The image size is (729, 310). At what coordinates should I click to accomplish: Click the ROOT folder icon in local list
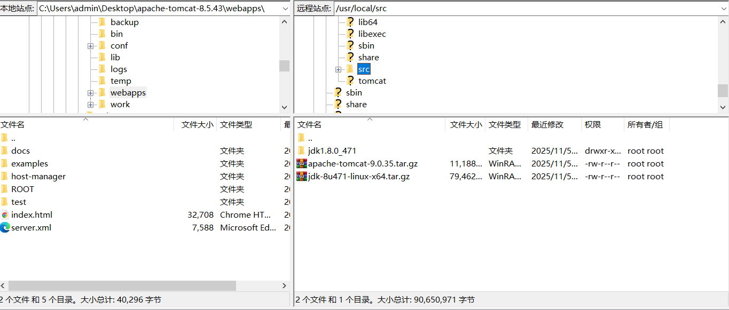4,189
